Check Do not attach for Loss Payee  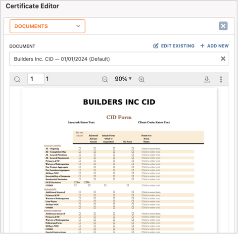(x=80, y=201)
